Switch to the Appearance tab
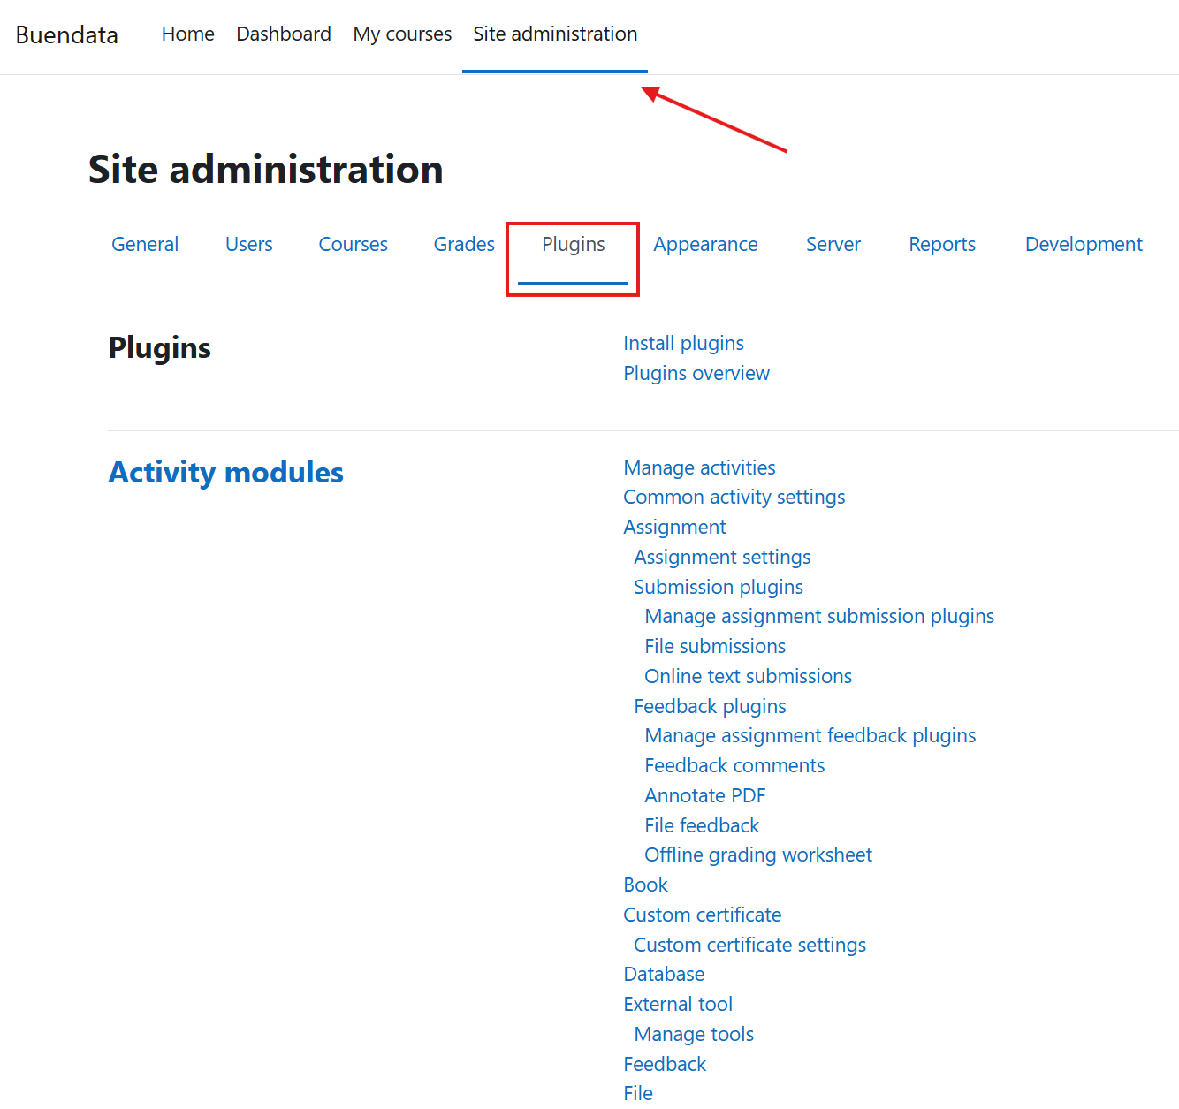Viewport: 1179px width, 1109px height. [705, 244]
